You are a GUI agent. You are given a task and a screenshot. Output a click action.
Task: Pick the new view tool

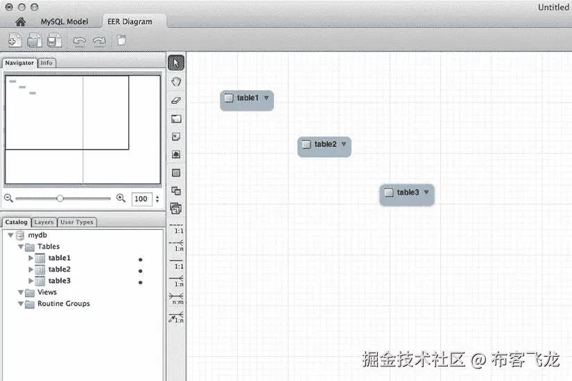coord(176,190)
